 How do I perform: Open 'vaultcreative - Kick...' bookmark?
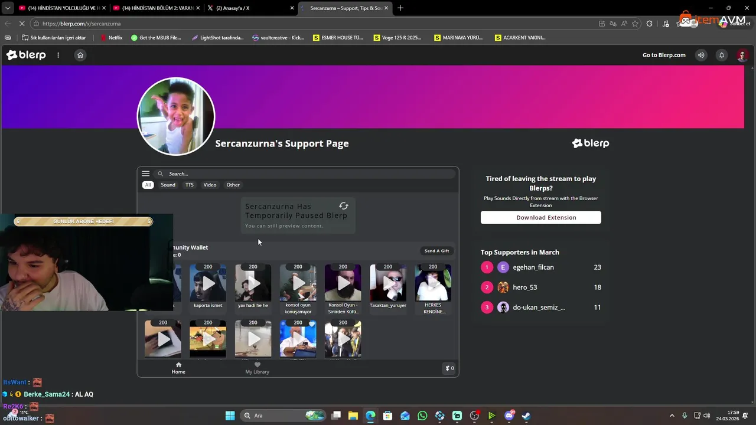pyautogui.click(x=278, y=38)
